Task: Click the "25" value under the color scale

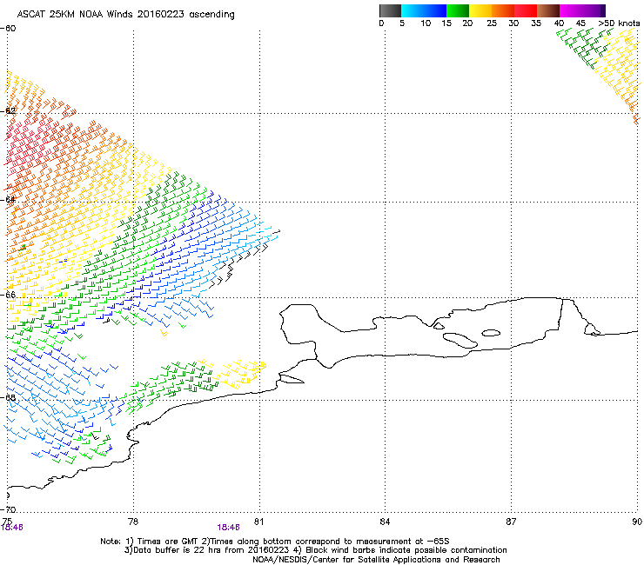Action: point(492,23)
